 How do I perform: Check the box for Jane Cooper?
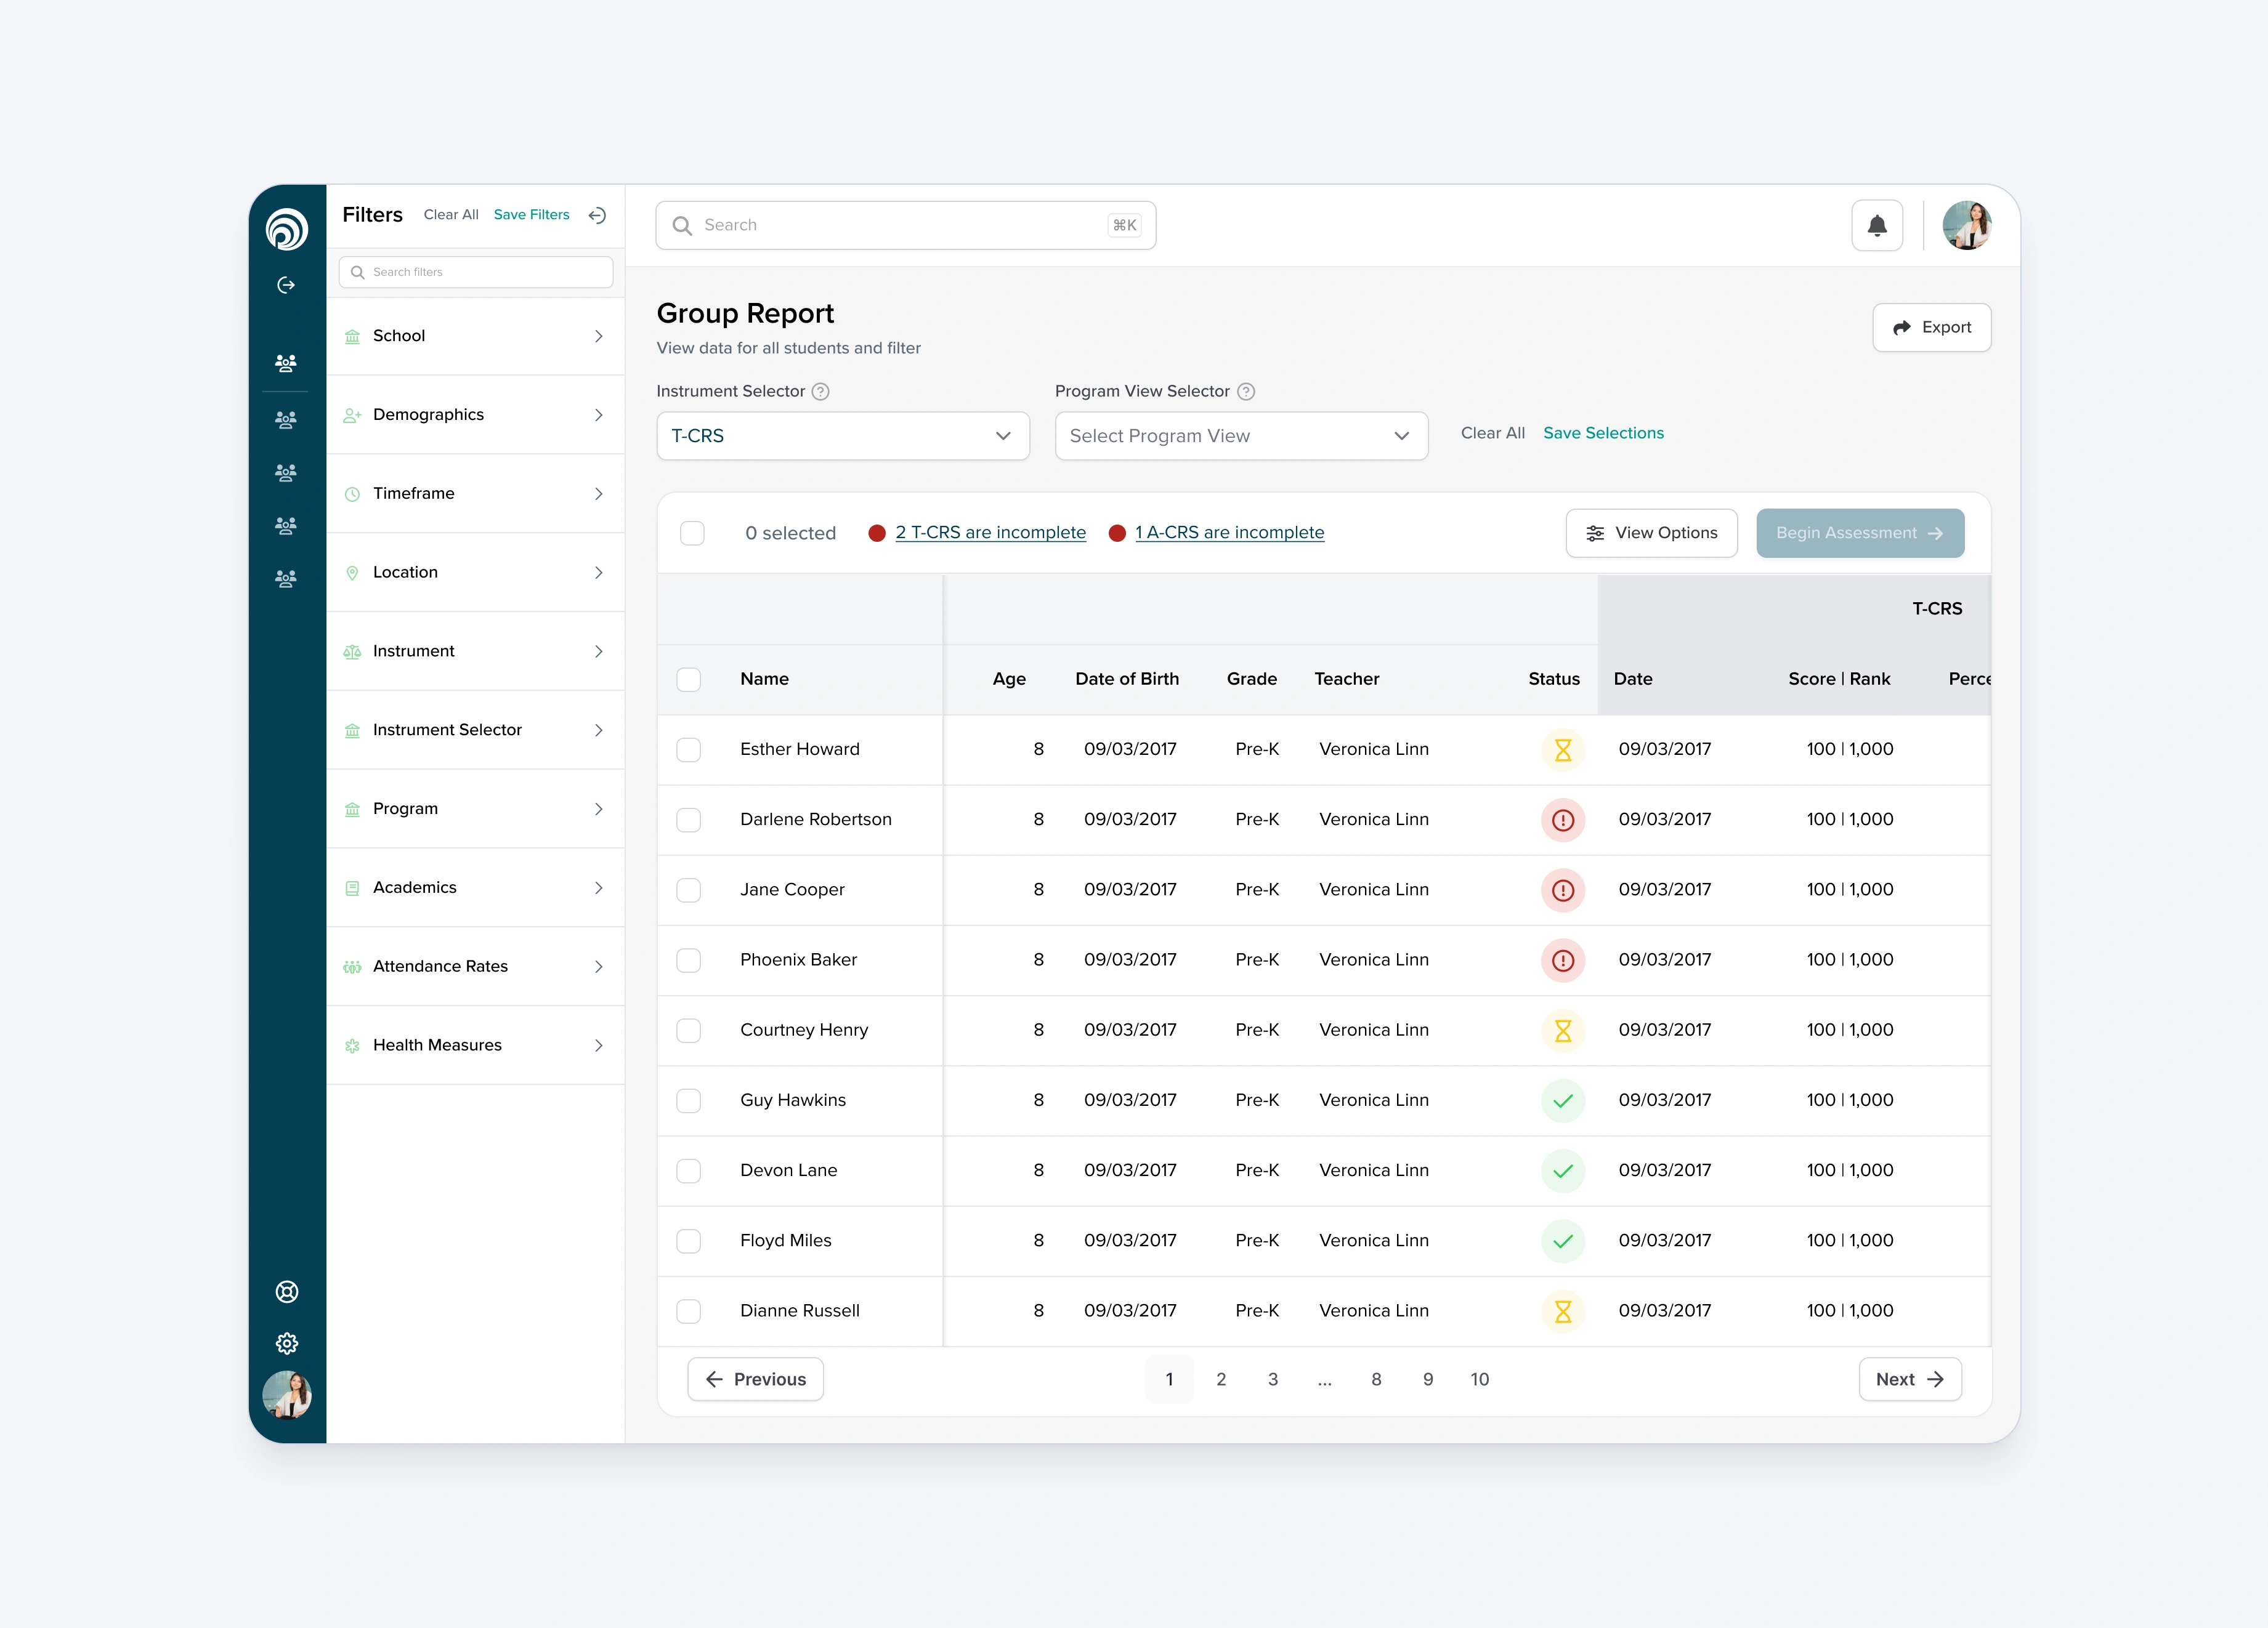[689, 890]
